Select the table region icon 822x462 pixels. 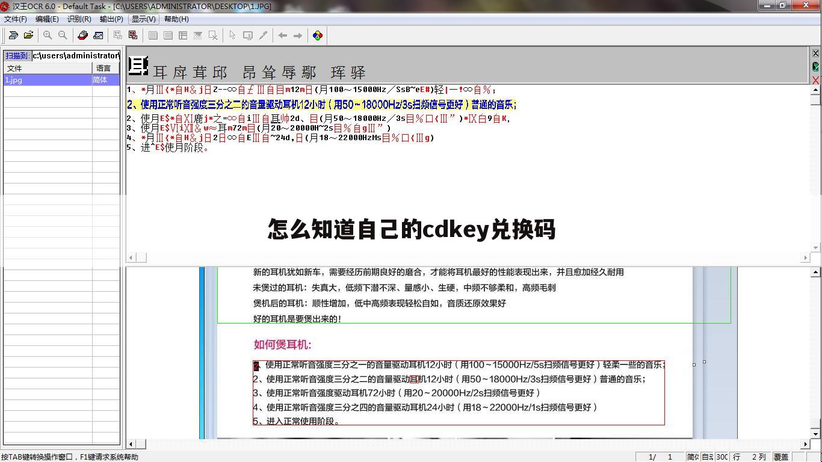pyautogui.click(x=183, y=35)
